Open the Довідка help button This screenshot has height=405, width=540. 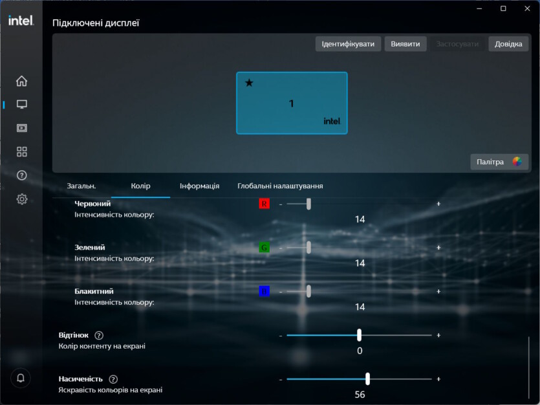click(508, 44)
